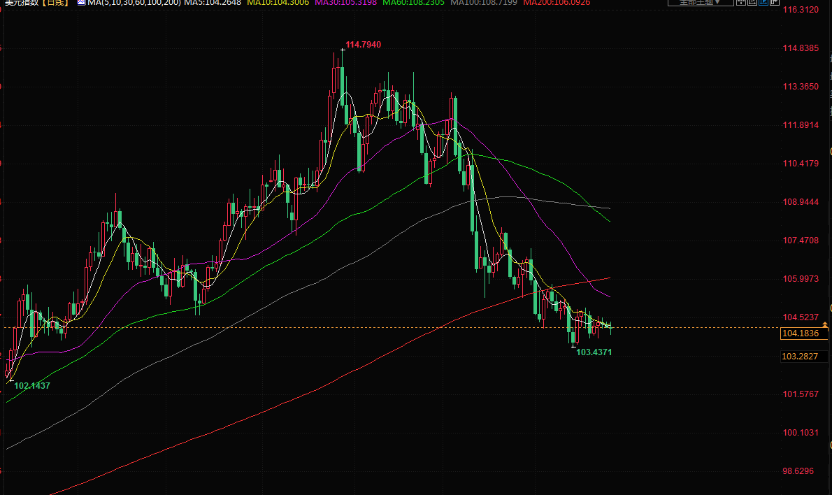Click the 102.1437 low price label

(32, 386)
